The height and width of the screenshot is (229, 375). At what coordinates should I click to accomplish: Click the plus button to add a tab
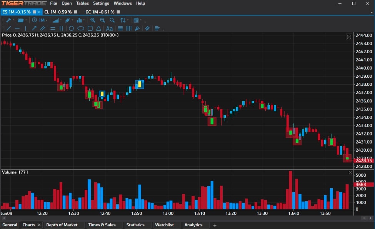(215, 225)
